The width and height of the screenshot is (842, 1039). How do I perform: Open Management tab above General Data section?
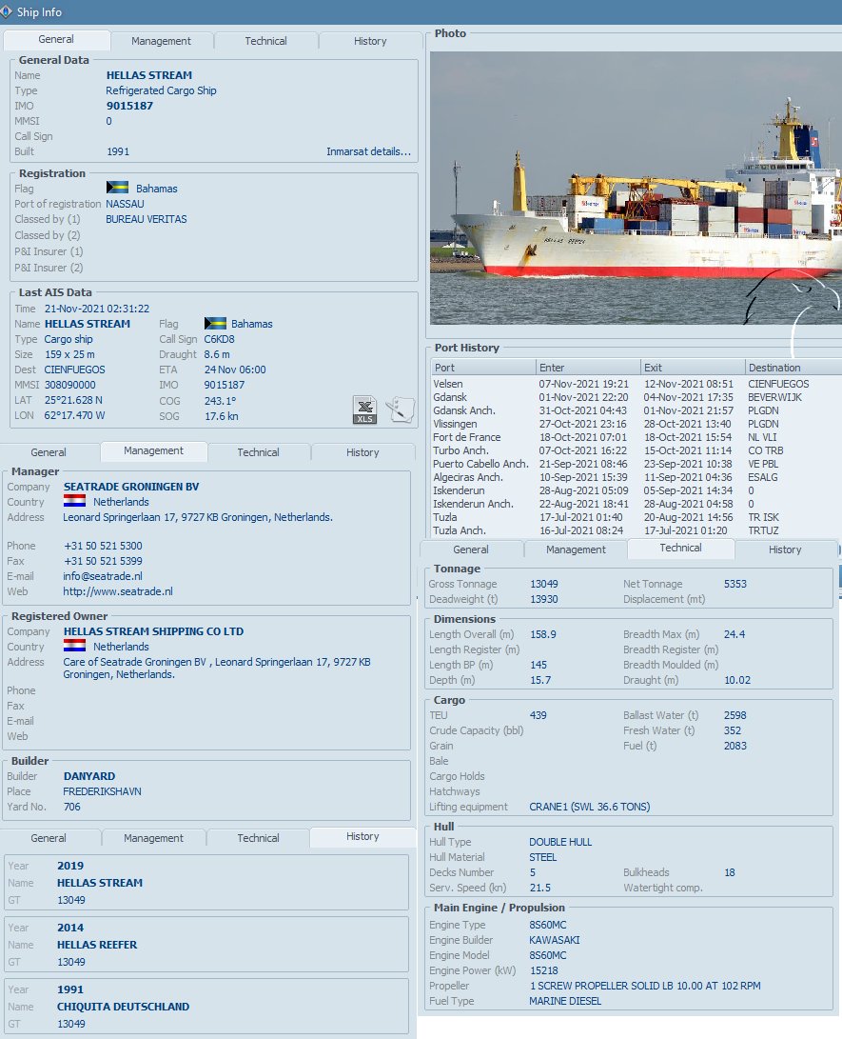pos(161,41)
